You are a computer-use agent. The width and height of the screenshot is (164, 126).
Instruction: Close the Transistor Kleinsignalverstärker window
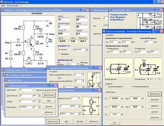pos(88,10)
